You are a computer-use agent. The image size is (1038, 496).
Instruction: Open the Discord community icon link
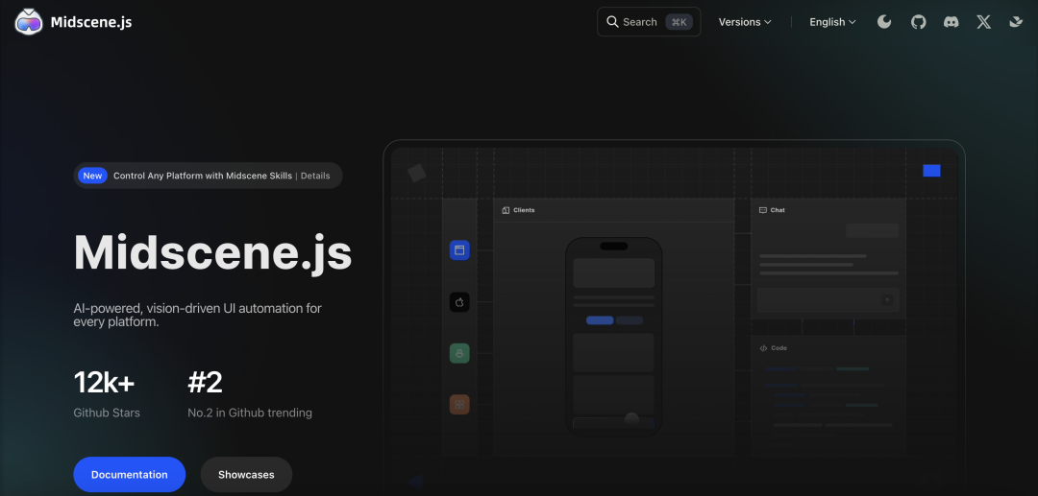tap(951, 22)
